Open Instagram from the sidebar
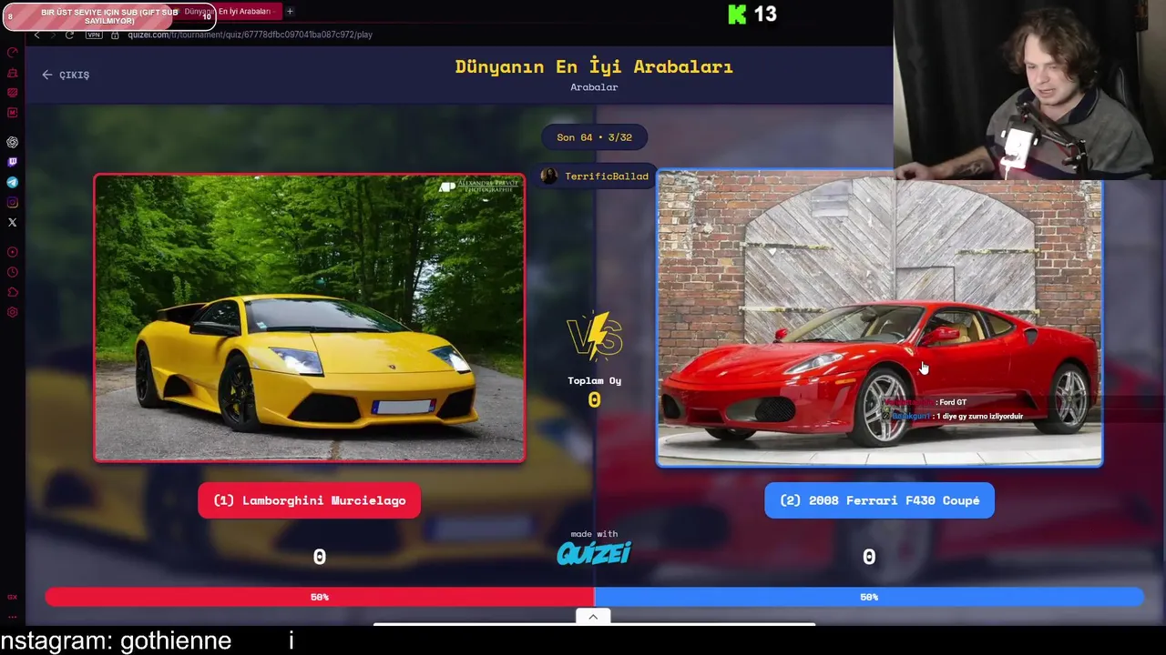 [x=12, y=202]
